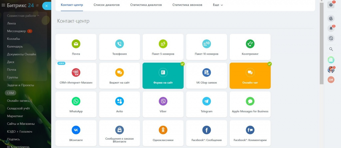Open Диск in left menu

click(11, 62)
